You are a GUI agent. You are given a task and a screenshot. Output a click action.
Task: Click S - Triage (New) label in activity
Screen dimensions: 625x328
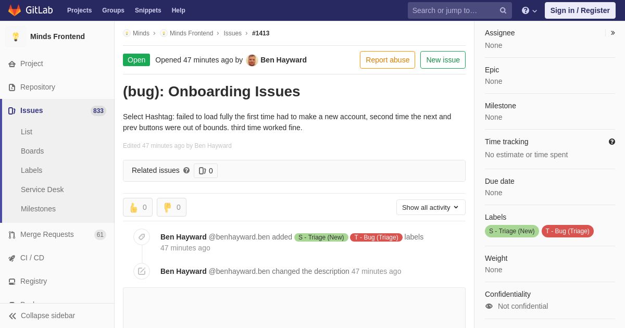pyautogui.click(x=321, y=237)
